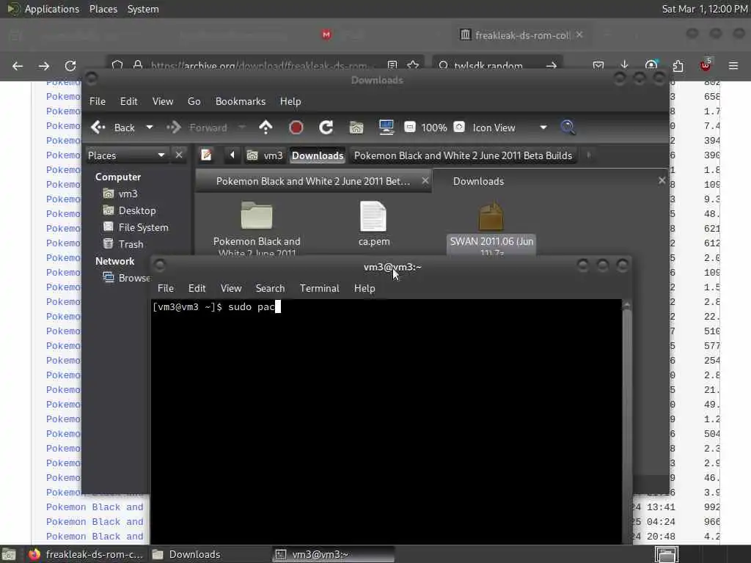Open file manager Bookmarks menu
The height and width of the screenshot is (563, 751).
coord(241,101)
